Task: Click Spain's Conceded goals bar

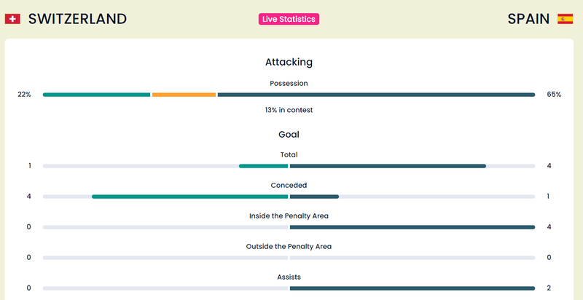Action: pos(315,197)
